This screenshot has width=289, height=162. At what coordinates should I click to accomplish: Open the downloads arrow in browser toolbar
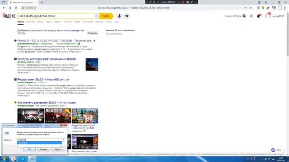[285, 8]
